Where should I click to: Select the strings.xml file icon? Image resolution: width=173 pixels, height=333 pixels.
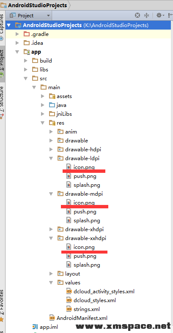point(69,309)
